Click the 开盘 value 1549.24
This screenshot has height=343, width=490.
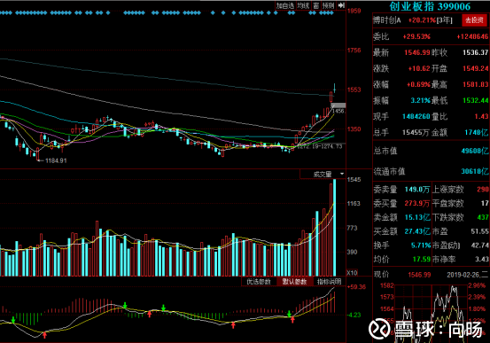[475, 68]
